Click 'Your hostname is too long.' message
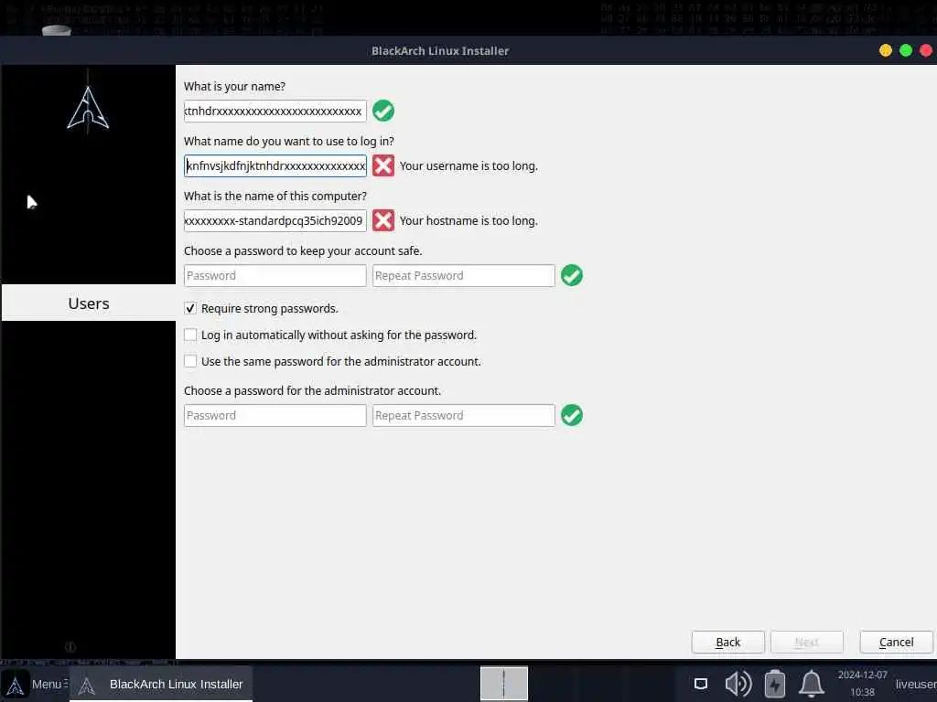The image size is (937, 702). click(468, 221)
